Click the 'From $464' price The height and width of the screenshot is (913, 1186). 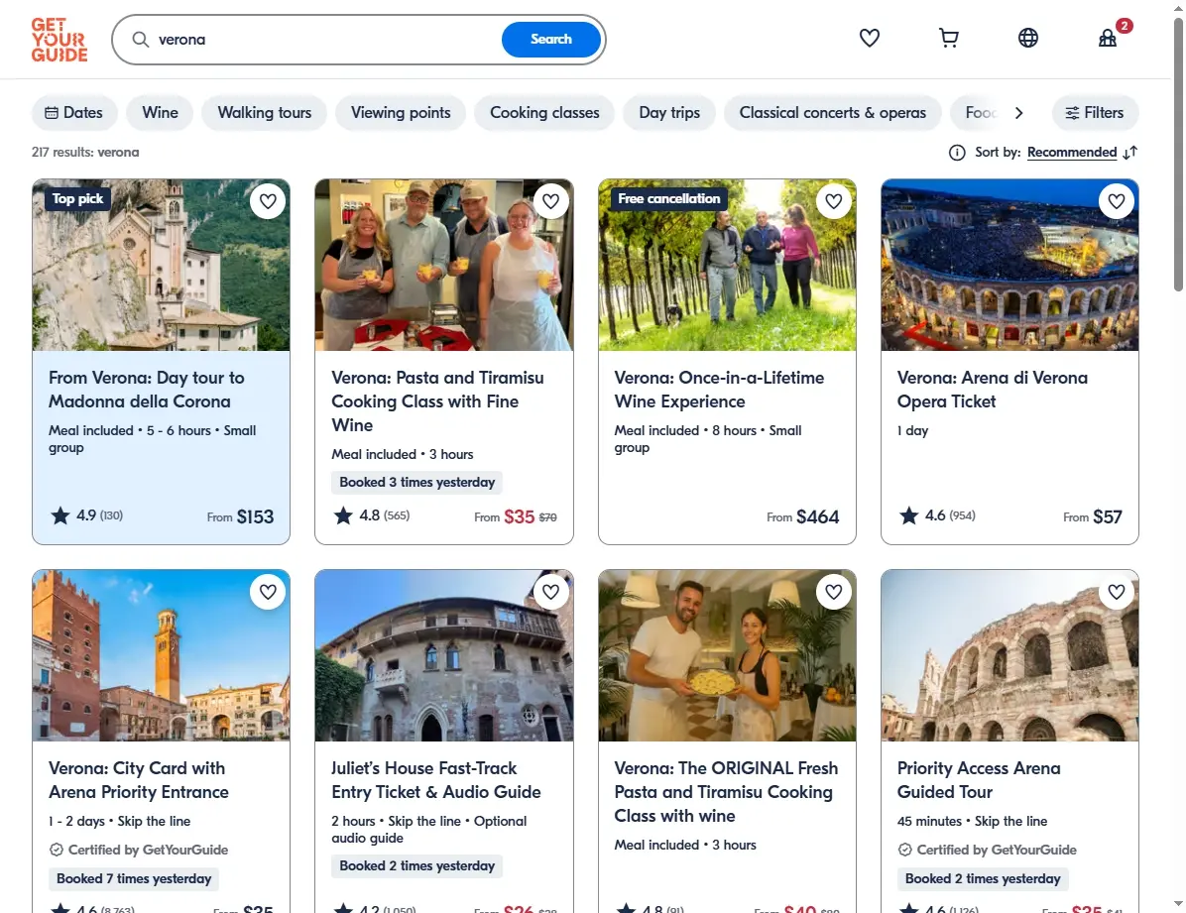point(802,517)
